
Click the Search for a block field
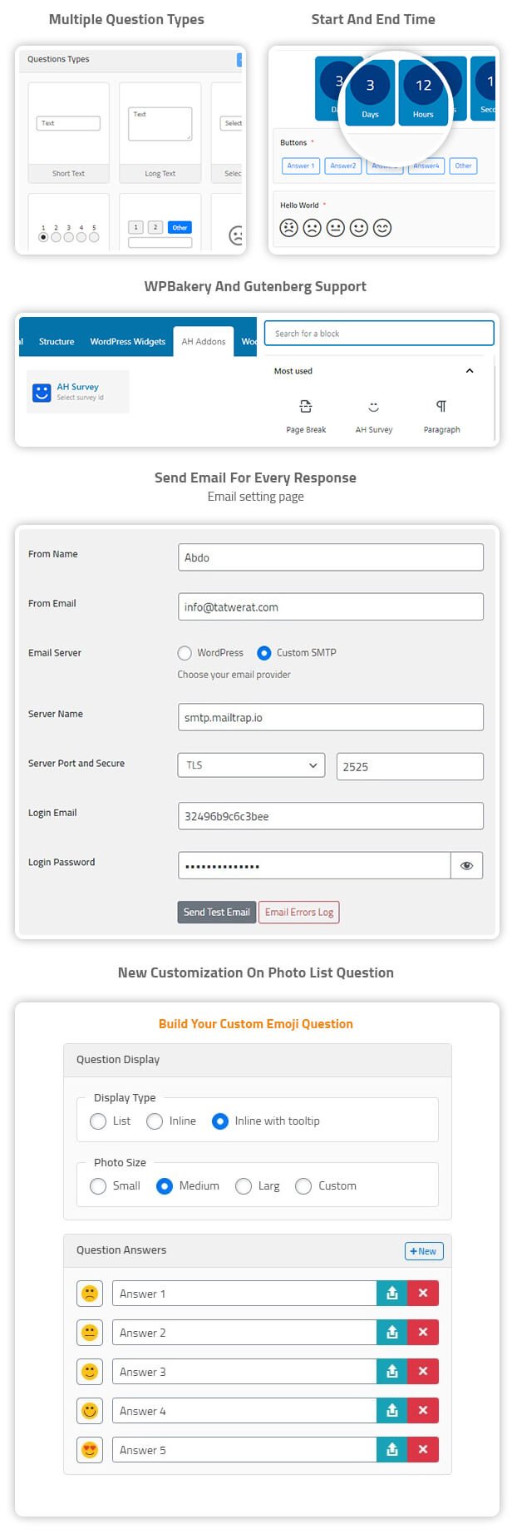click(379, 334)
